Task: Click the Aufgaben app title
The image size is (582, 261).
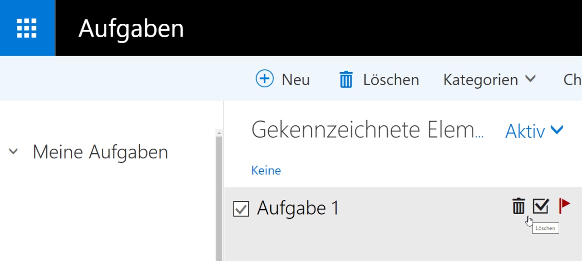Action: coord(131,28)
